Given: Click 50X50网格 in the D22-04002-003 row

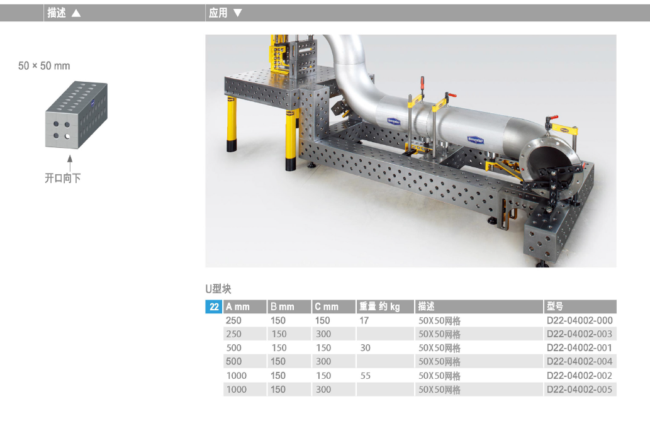Looking at the screenshot, I should [439, 334].
